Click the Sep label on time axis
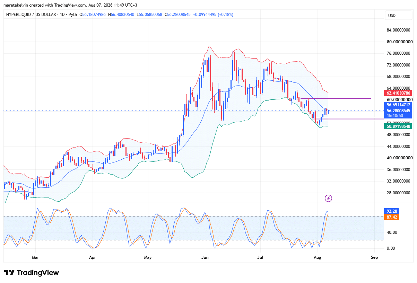This screenshot has width=417, height=283. 374,258
